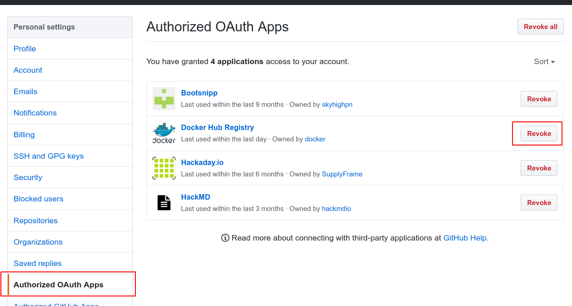Click the Hackaday.io green grid icon
The image size is (572, 306).
[164, 168]
